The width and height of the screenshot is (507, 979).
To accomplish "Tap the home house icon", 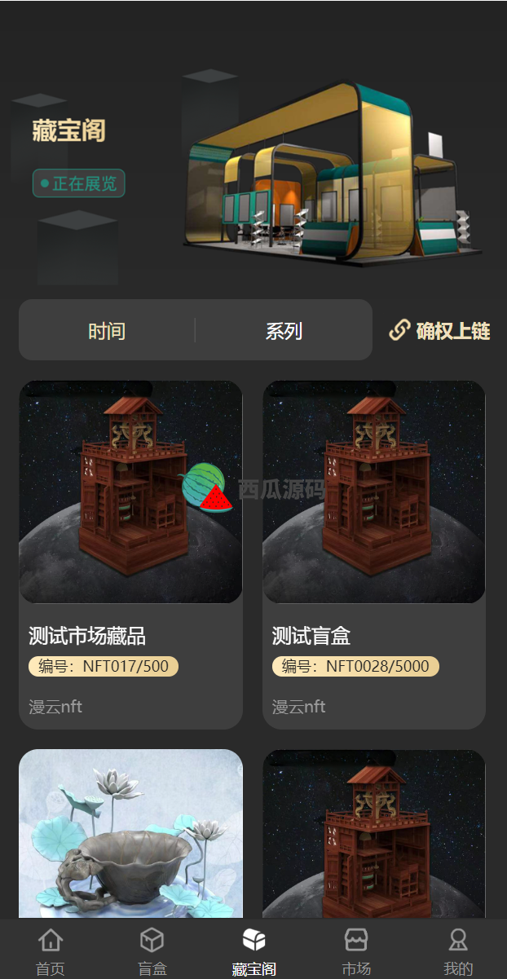I will [x=51, y=940].
